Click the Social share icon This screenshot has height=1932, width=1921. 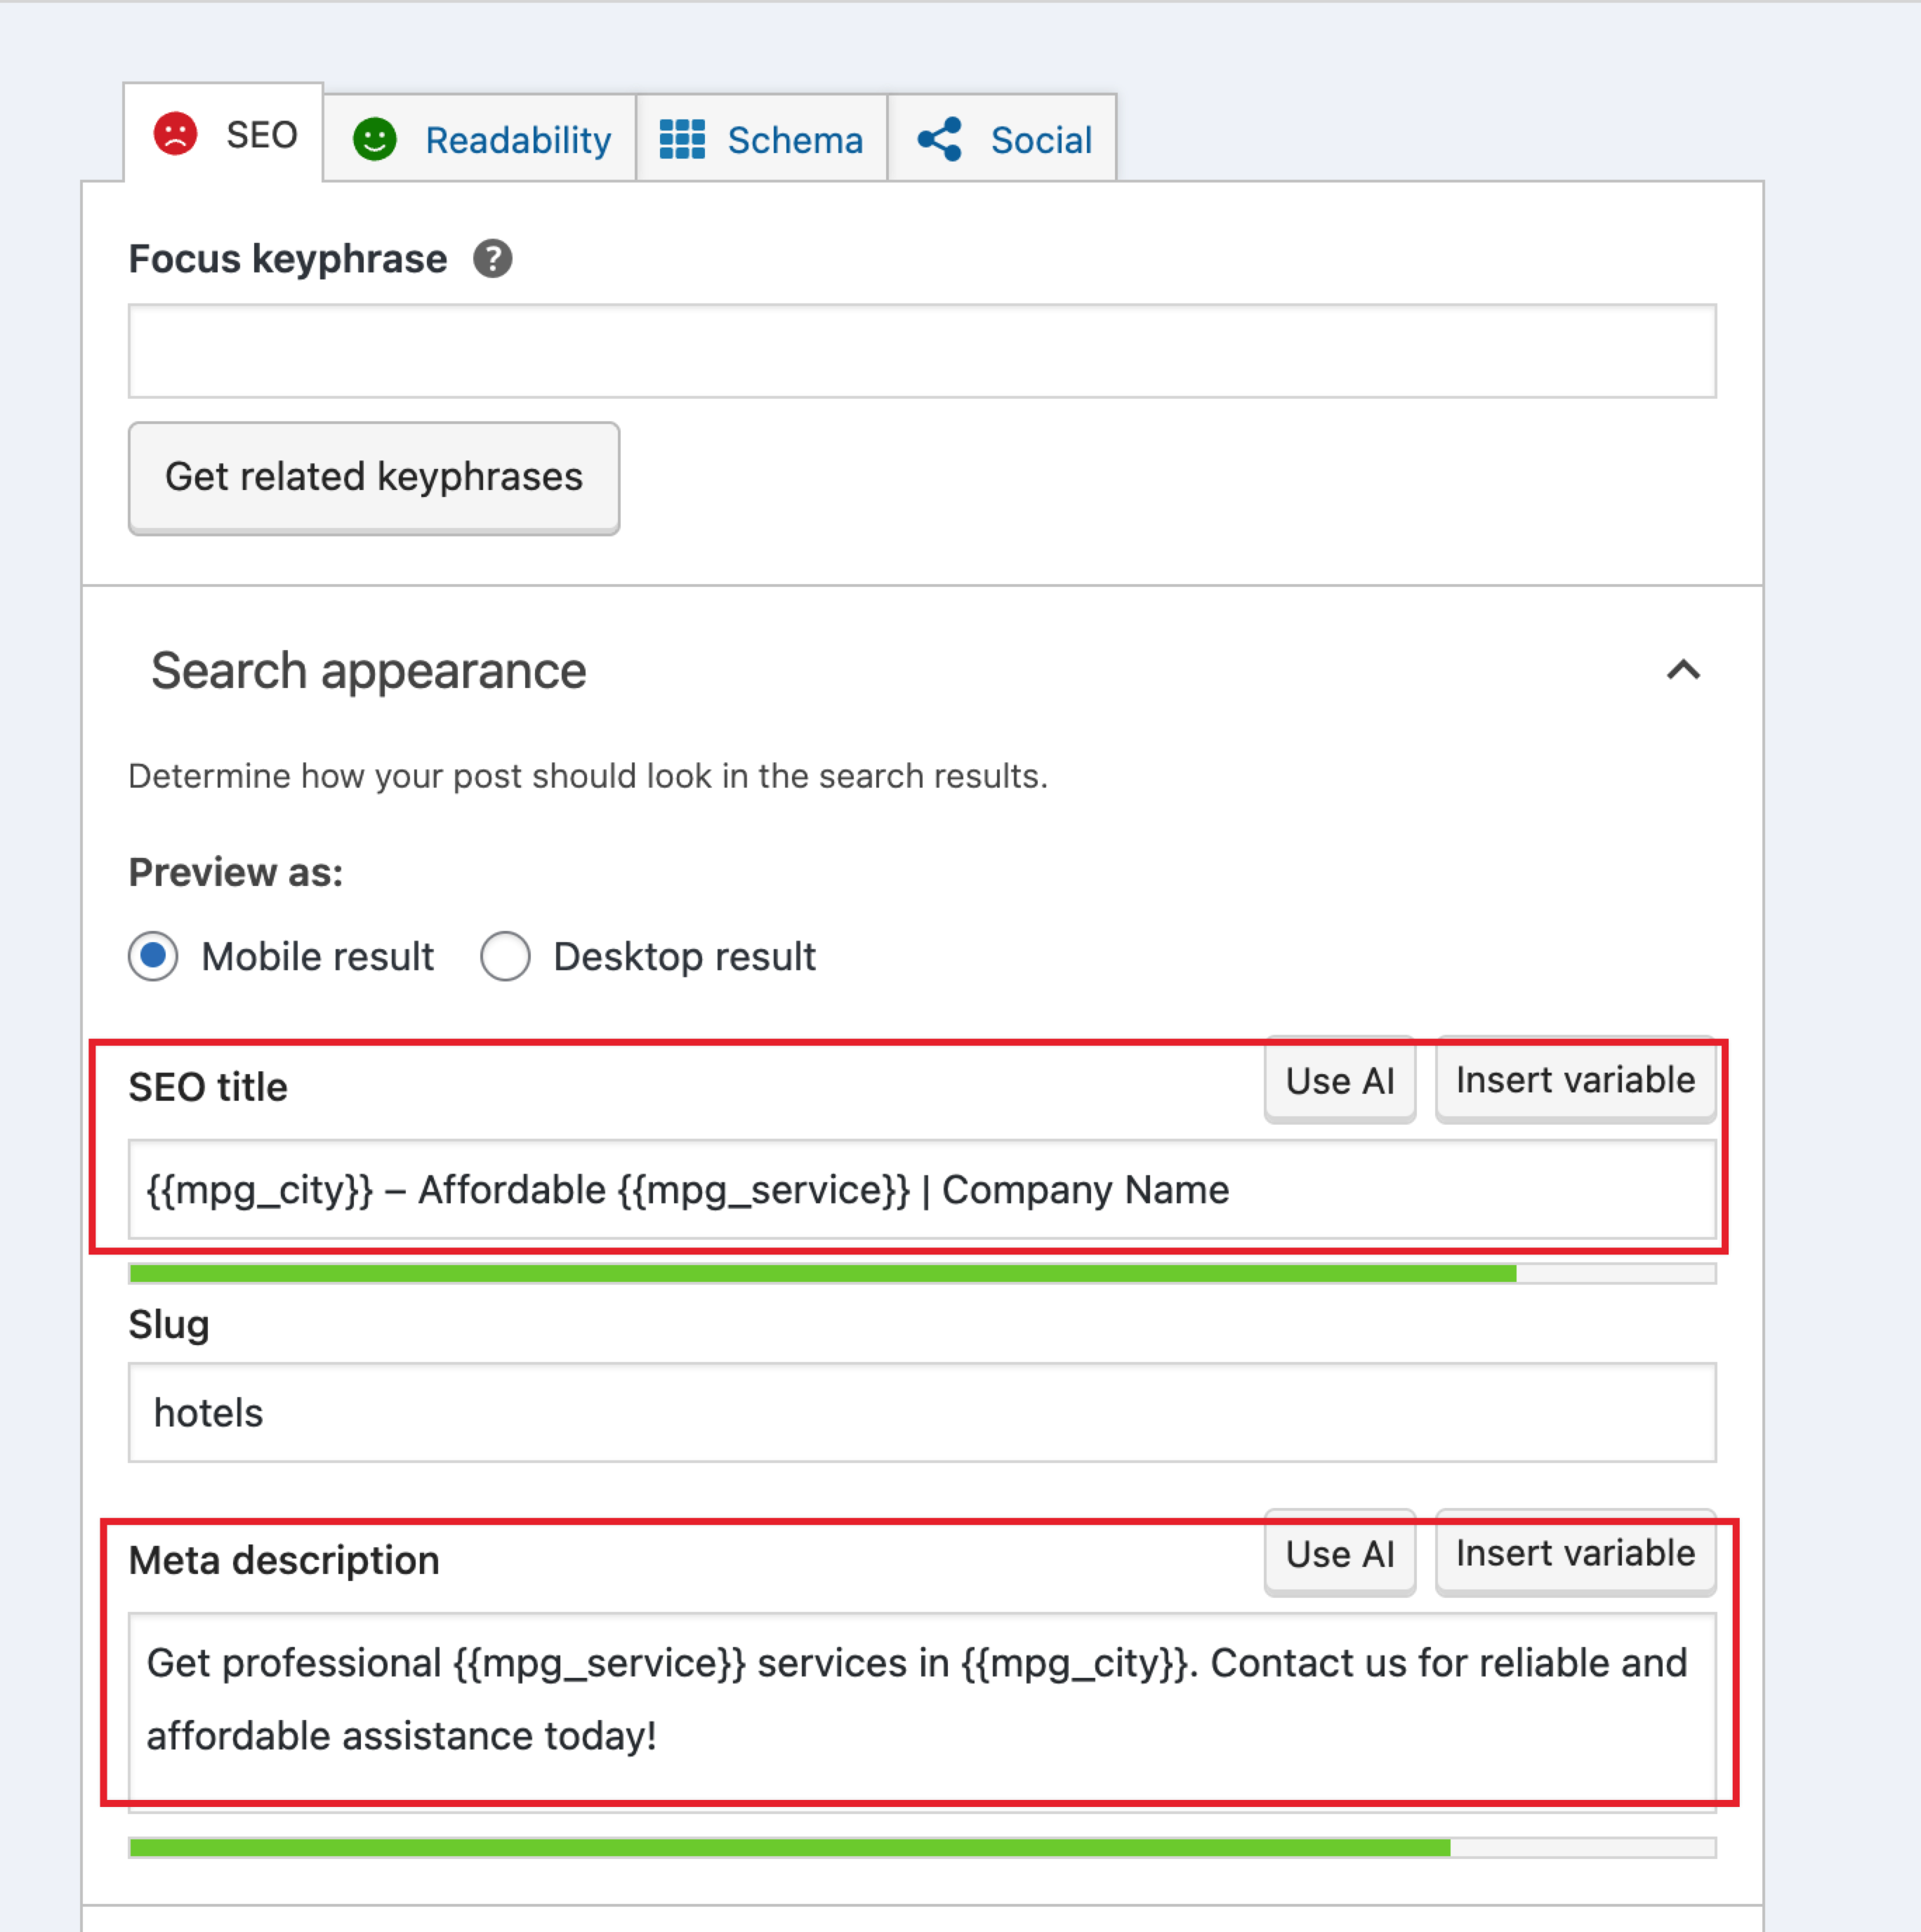point(939,140)
